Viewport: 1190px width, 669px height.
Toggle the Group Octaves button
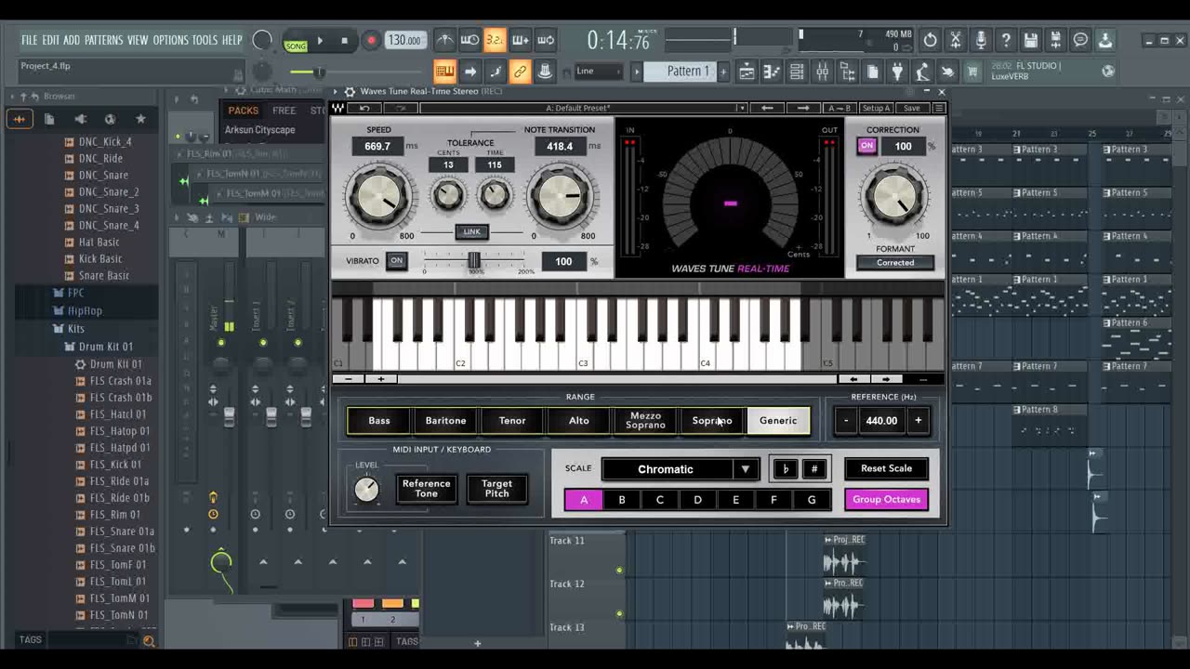[886, 500]
